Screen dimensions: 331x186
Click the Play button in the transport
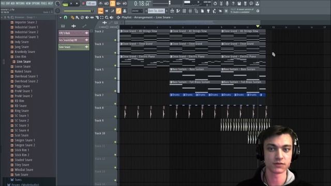(71, 4)
